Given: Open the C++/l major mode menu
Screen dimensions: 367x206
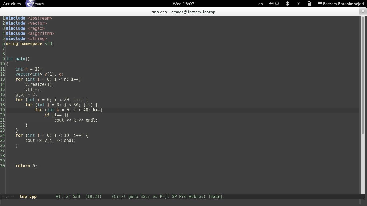Looking at the screenshot, I should tap(119, 197).
